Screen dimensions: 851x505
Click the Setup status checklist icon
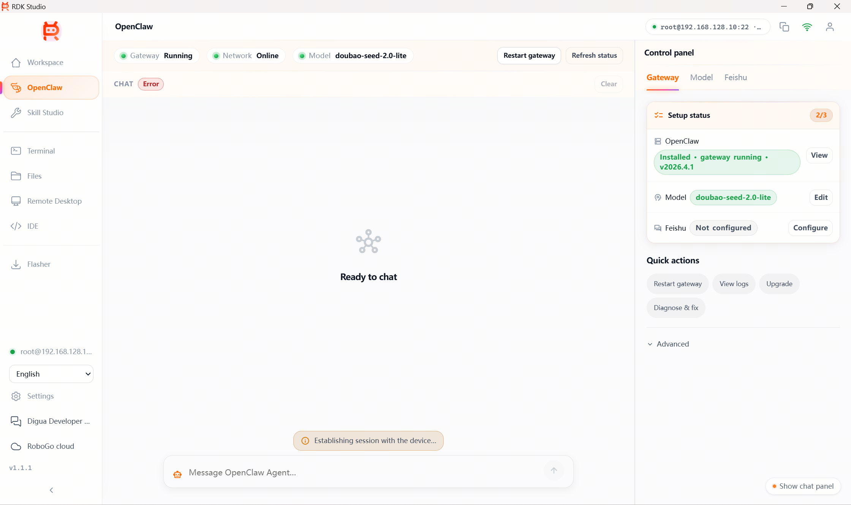click(x=659, y=115)
